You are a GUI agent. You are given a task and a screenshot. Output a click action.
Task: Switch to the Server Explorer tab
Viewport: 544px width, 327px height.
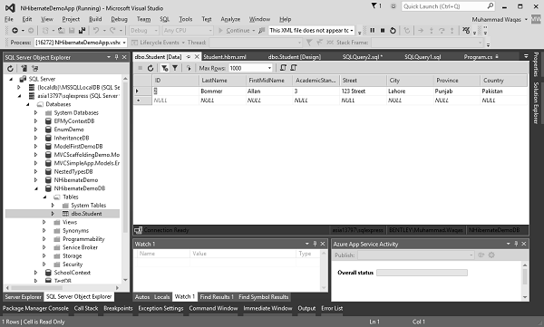click(23, 297)
